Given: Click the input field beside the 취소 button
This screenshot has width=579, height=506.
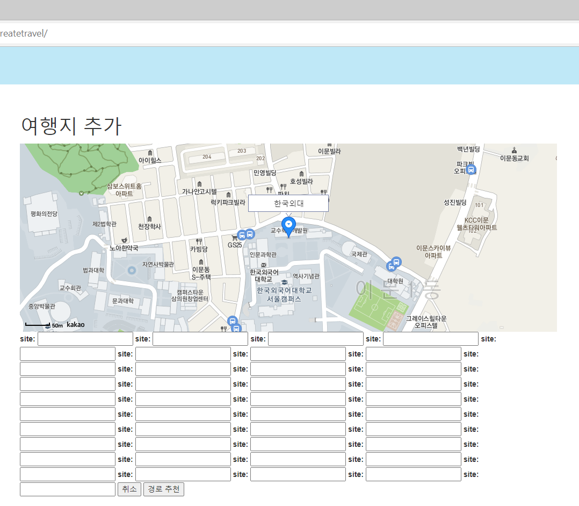Looking at the screenshot, I should click(x=68, y=489).
